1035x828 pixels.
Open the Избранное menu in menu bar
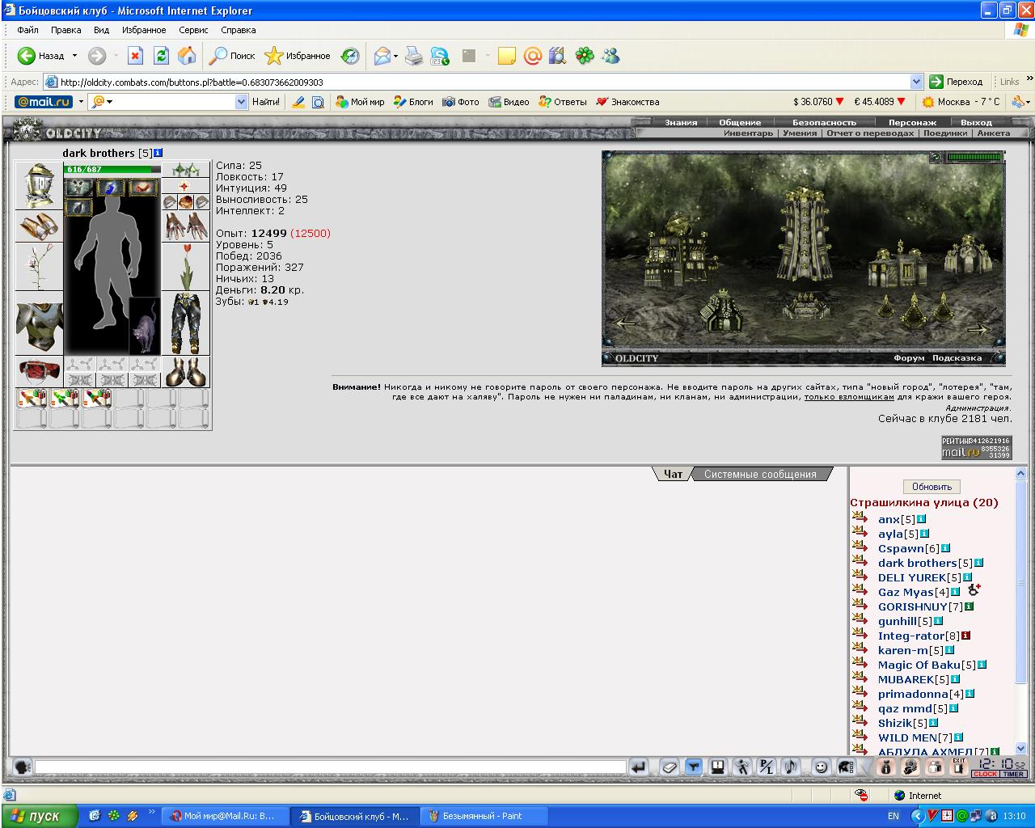click(x=144, y=30)
